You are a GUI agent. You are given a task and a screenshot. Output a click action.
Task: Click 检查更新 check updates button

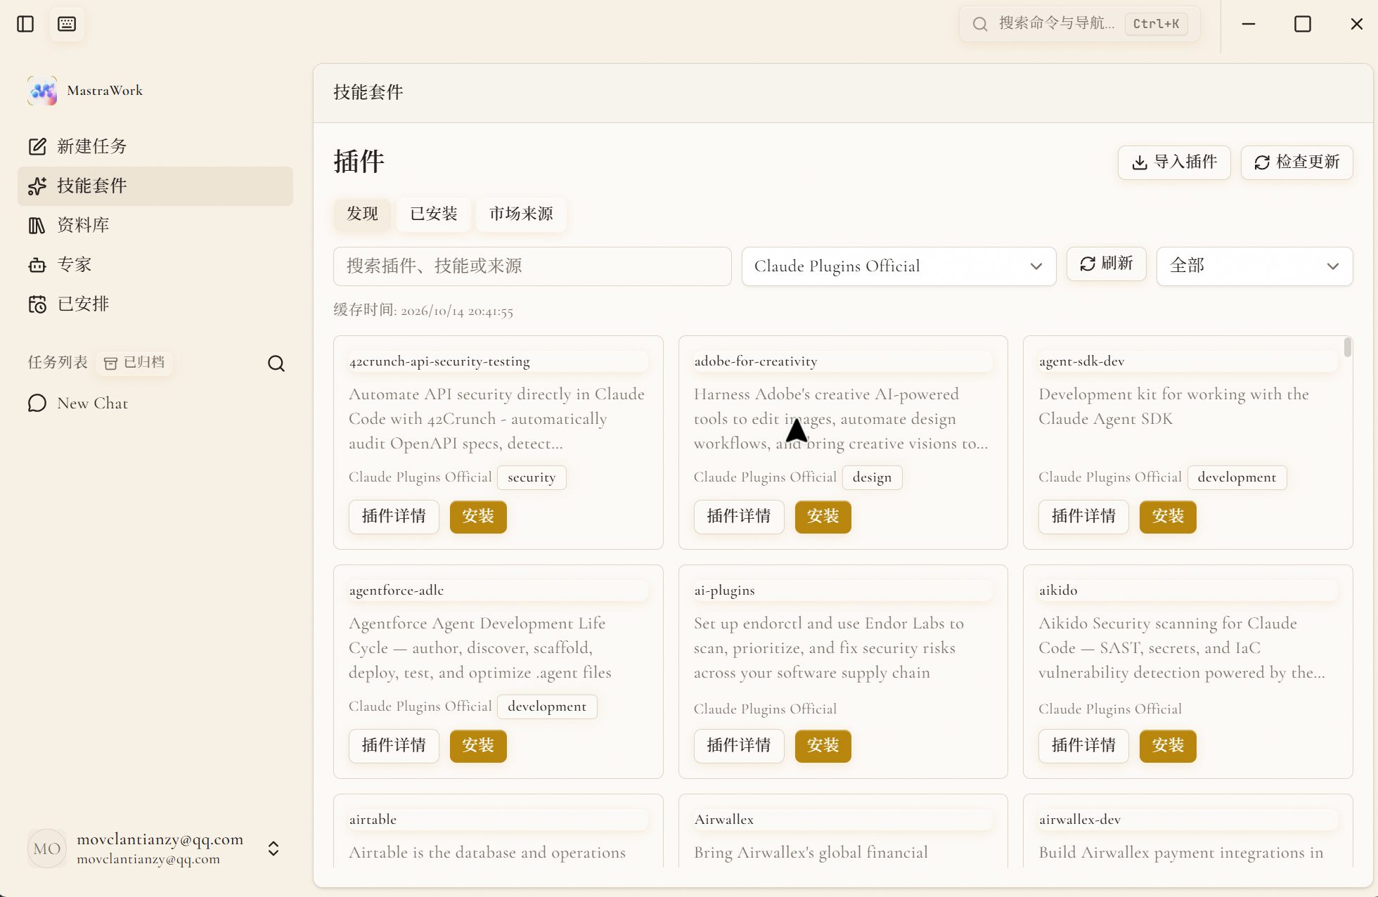click(1296, 162)
